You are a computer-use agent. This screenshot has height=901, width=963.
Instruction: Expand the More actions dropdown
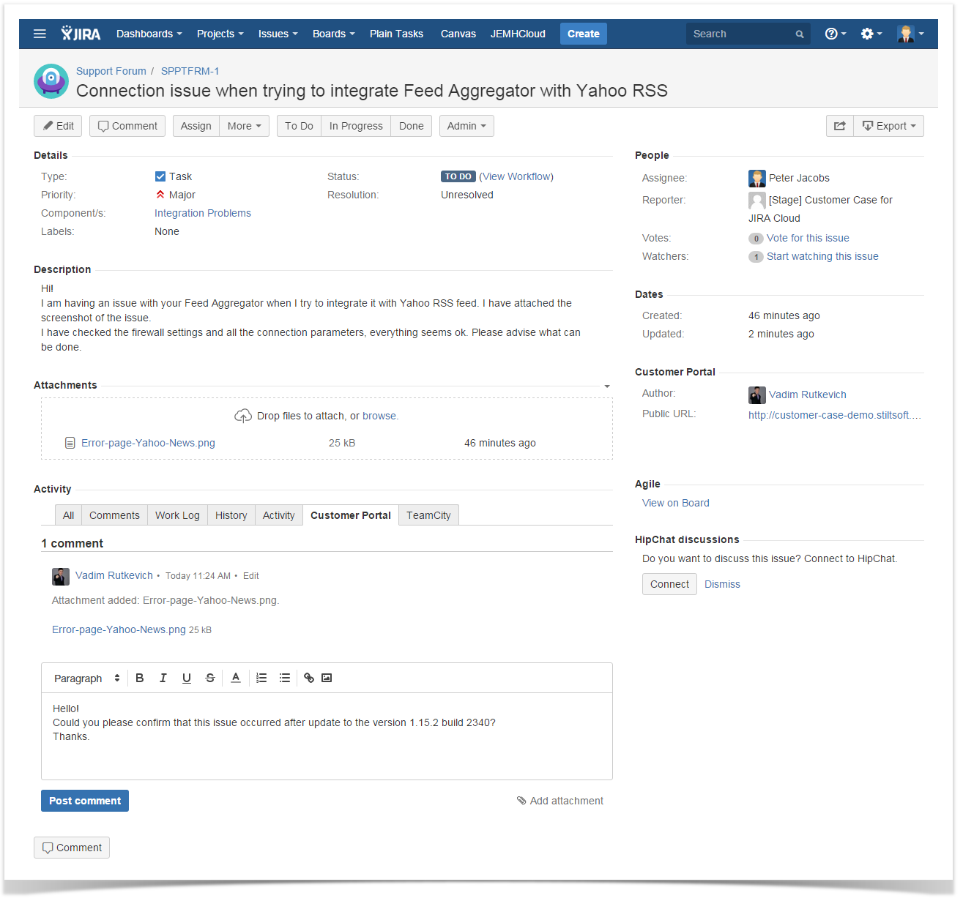245,126
